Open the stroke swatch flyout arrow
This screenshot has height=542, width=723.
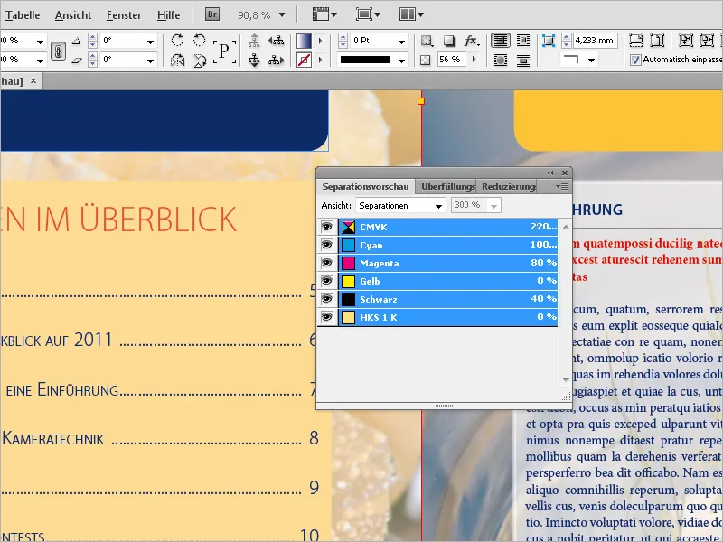point(321,60)
